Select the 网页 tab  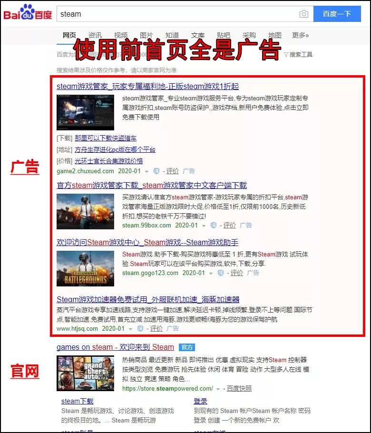69,35
